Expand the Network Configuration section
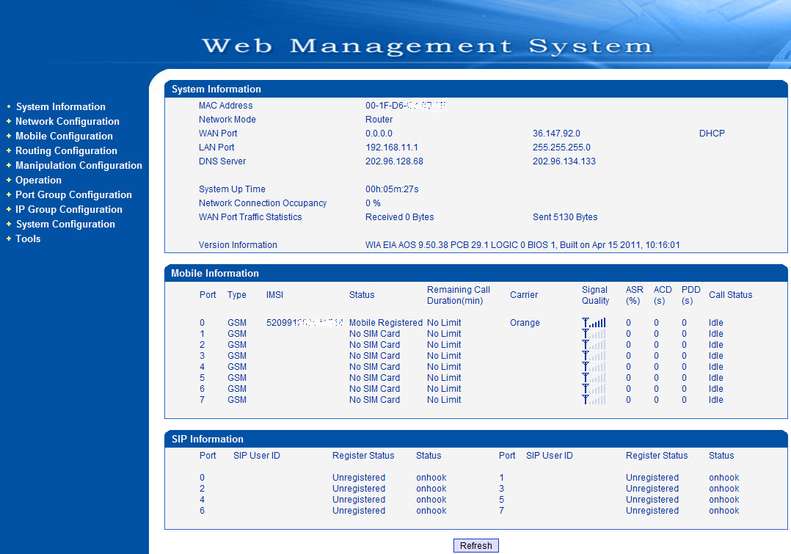The height and width of the screenshot is (554, 791). [x=68, y=121]
